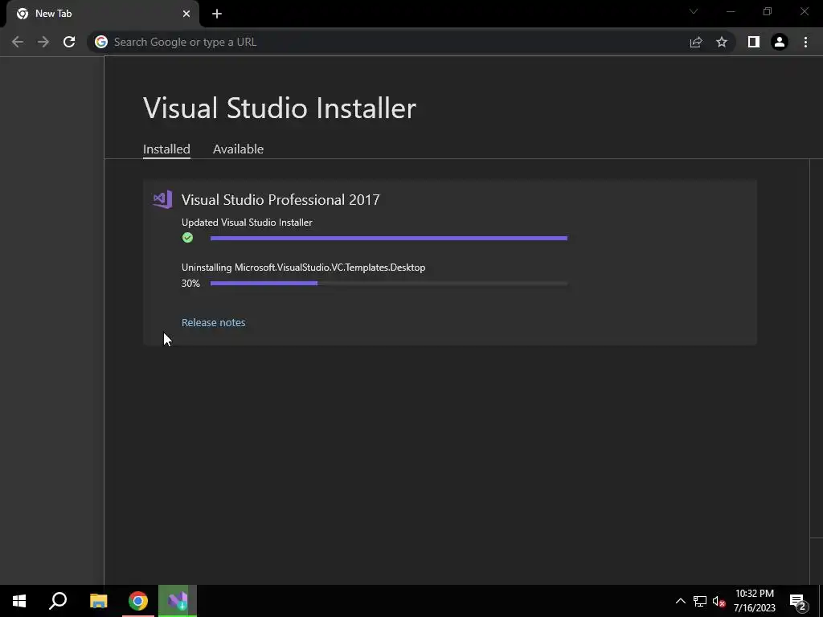Click the completed Updated Visual Studio Installer progress bar
The image size is (823, 617).
tap(388, 238)
